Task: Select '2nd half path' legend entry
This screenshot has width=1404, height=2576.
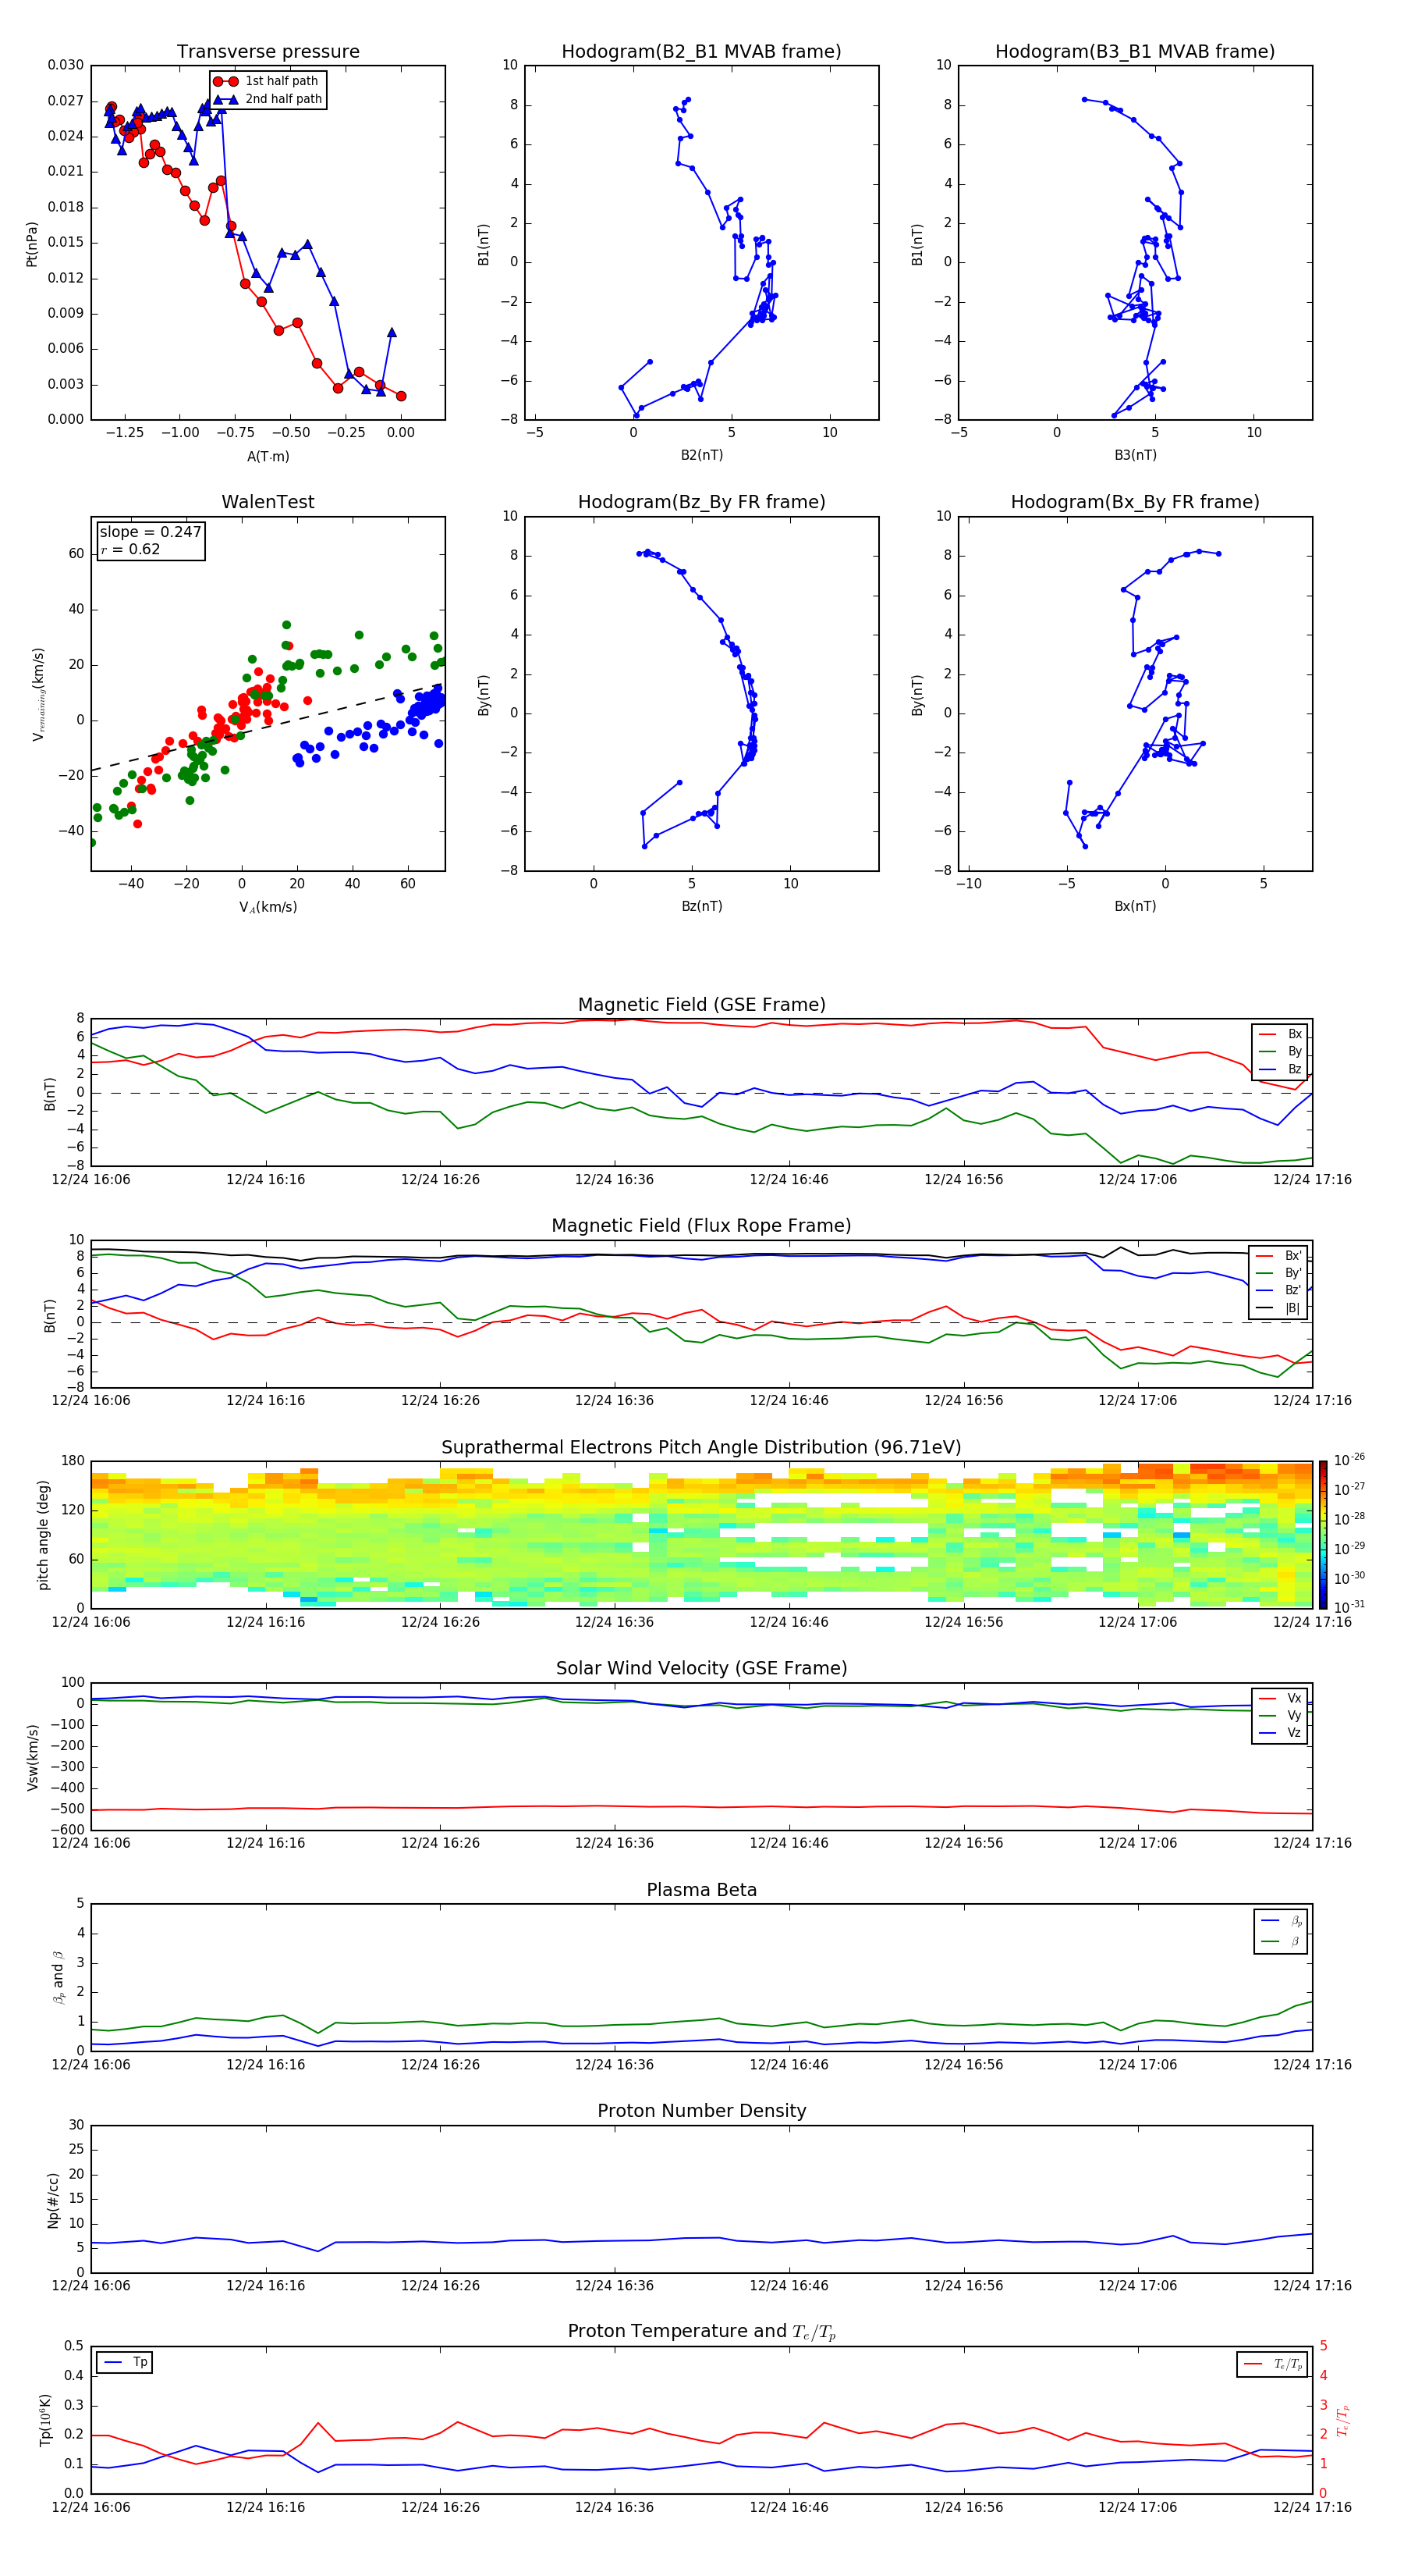Action: tap(269, 99)
